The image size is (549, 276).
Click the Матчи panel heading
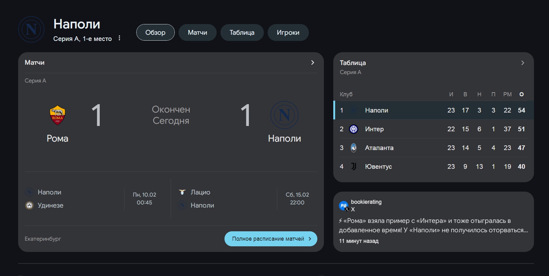coord(35,63)
